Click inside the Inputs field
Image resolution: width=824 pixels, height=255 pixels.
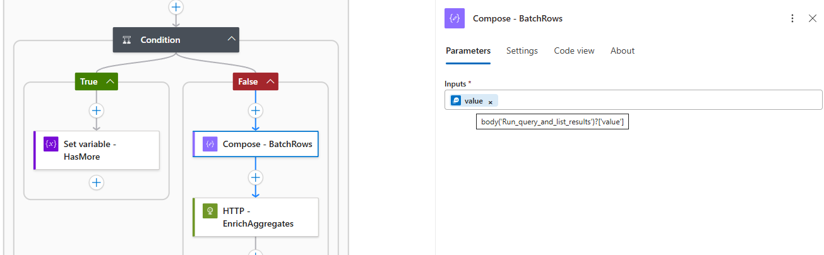click(x=657, y=100)
